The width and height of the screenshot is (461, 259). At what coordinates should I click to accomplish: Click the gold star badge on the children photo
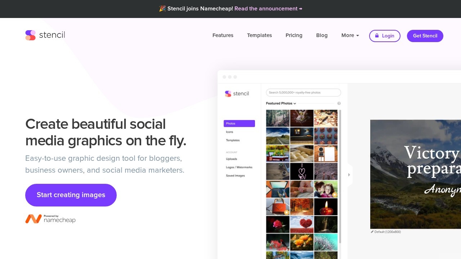click(335, 195)
